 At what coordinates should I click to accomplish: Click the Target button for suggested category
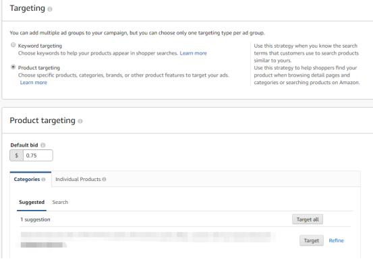tap(312, 241)
